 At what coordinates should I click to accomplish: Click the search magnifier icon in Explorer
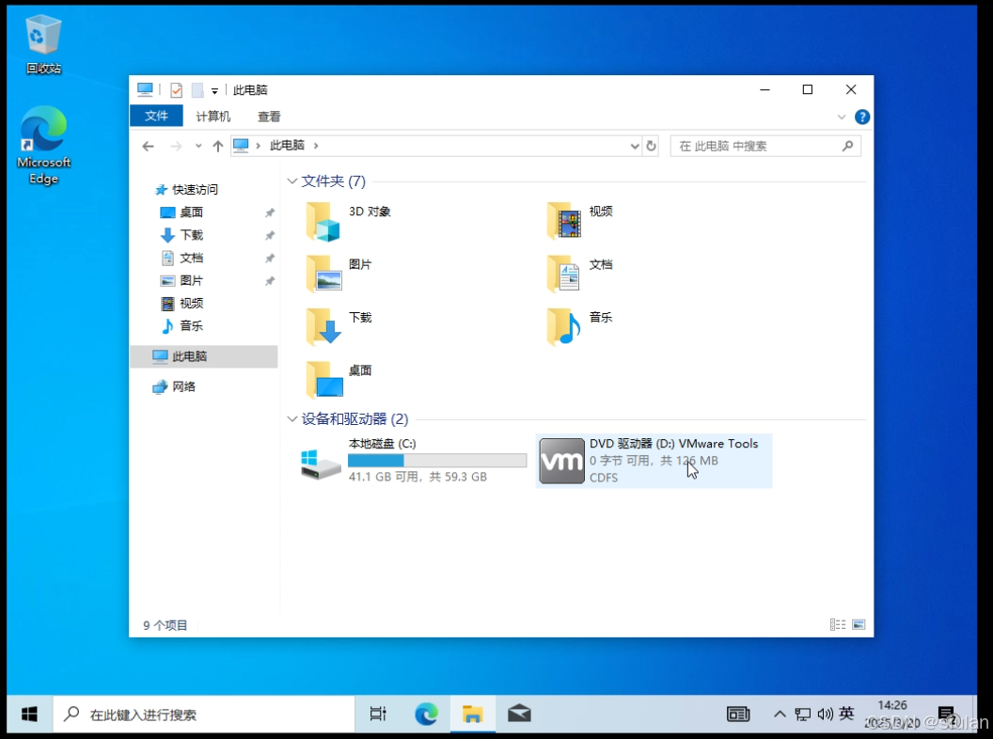point(848,147)
